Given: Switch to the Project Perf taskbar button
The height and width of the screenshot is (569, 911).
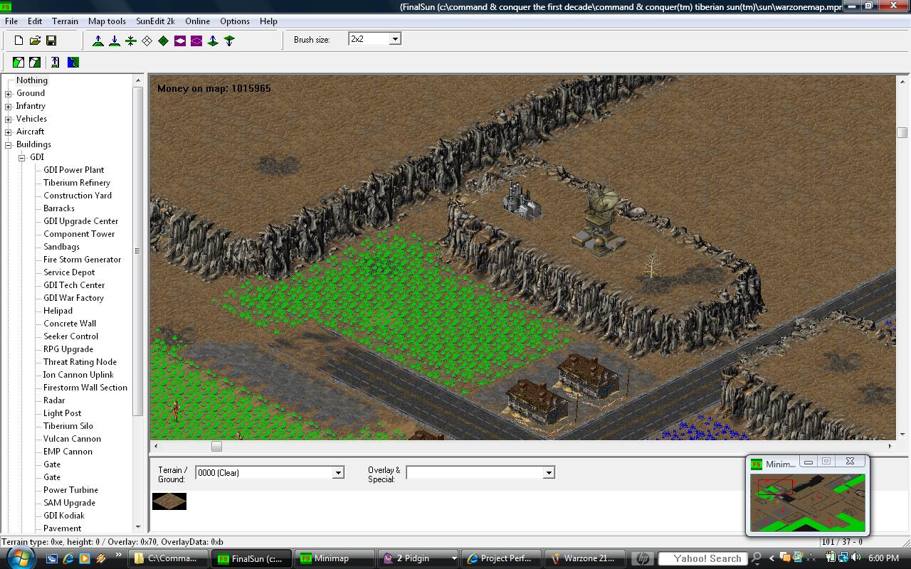Looking at the screenshot, I should click(x=501, y=558).
